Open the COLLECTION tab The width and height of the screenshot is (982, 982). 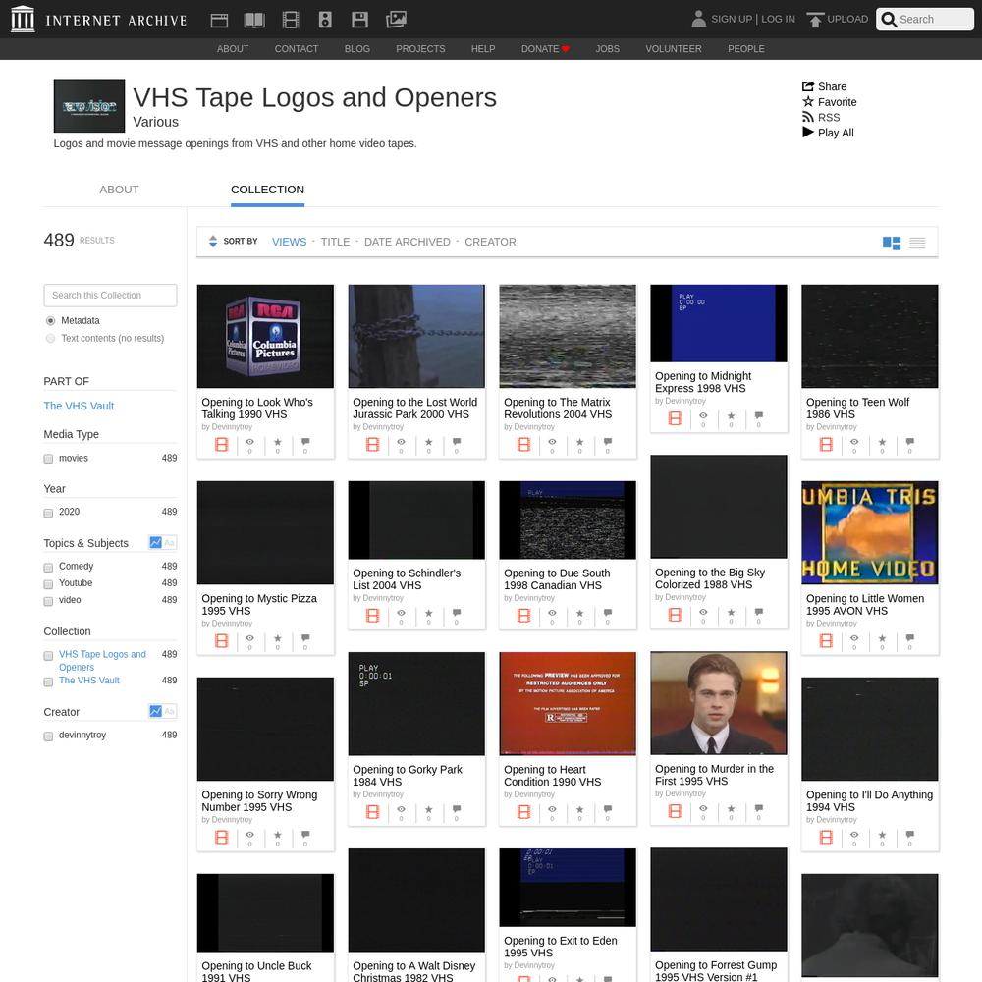[x=267, y=190]
